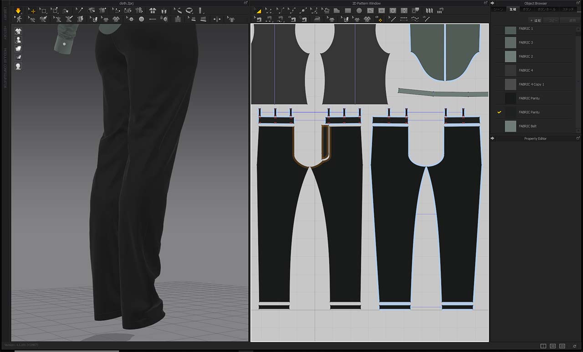Screen dimensions: 583x352
Task: Select the FABRIC 4 Copy 1 row
Action: pyautogui.click(x=534, y=84)
